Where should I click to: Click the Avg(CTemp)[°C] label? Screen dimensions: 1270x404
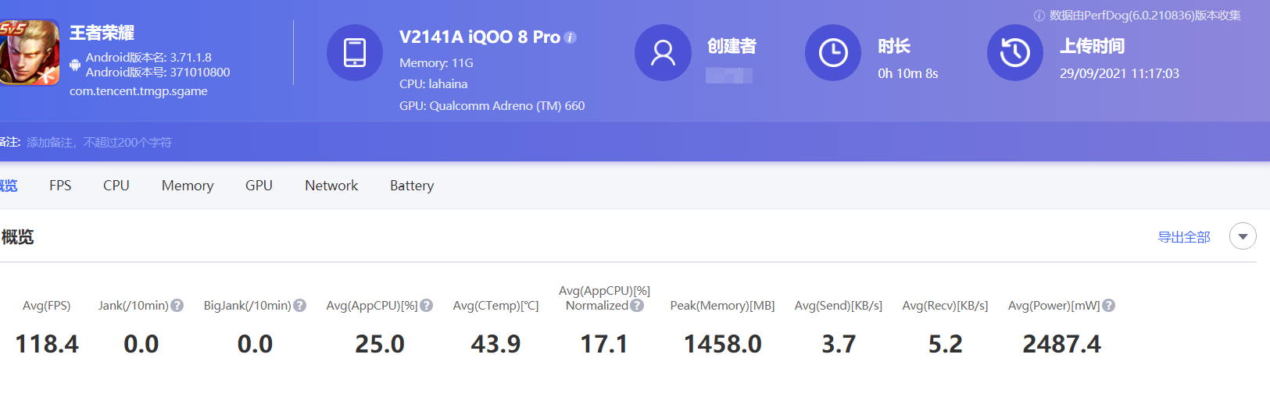[496, 306]
